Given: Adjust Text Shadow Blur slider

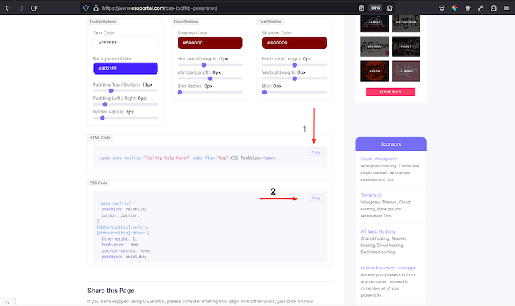Looking at the screenshot, I should click(x=294, y=92).
